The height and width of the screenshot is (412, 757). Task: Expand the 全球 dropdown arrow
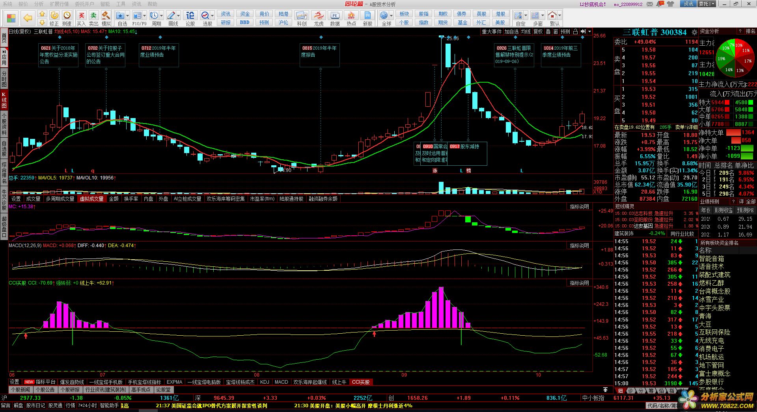[391, 16]
